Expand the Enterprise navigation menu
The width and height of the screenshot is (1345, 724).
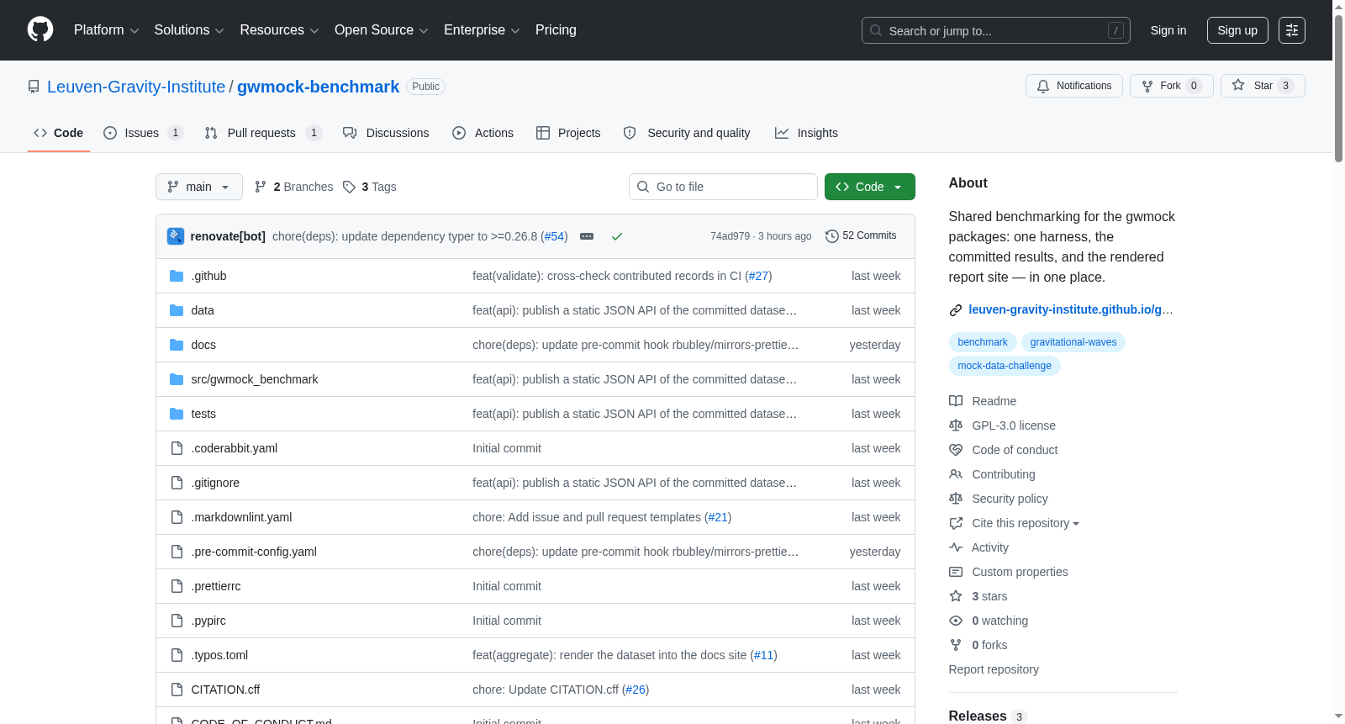point(482,30)
